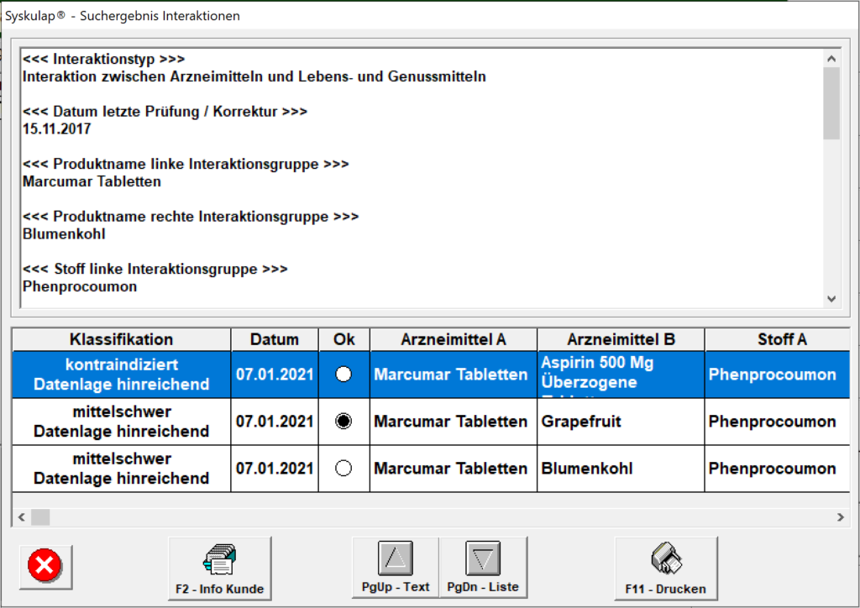Select the 'kontraindiziert Datenlage hinreichend' classification cell
This screenshot has width=860, height=608.
(x=121, y=375)
